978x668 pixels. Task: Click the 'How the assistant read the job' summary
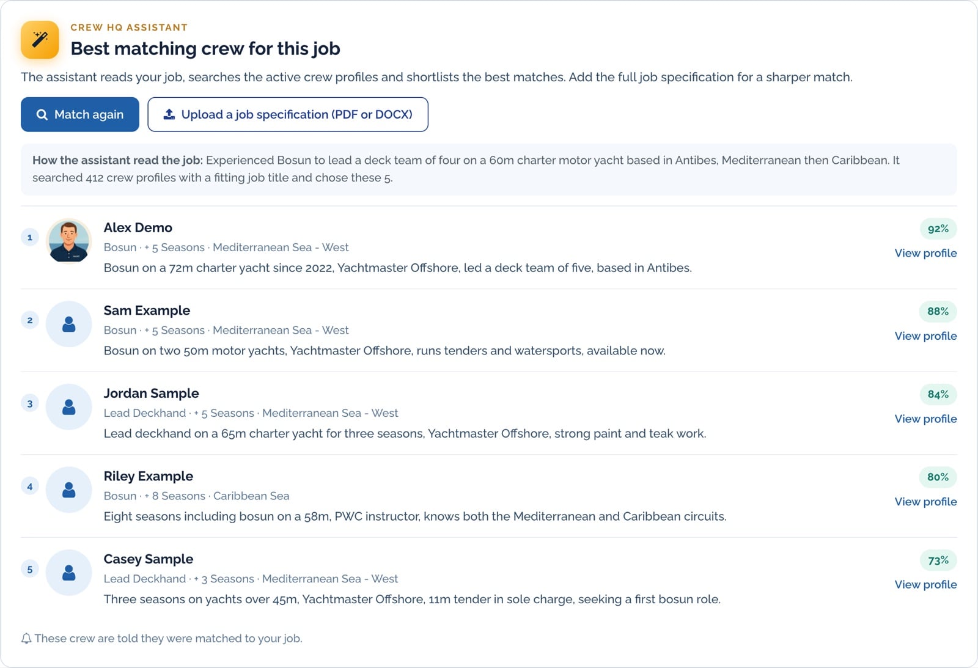(489, 169)
